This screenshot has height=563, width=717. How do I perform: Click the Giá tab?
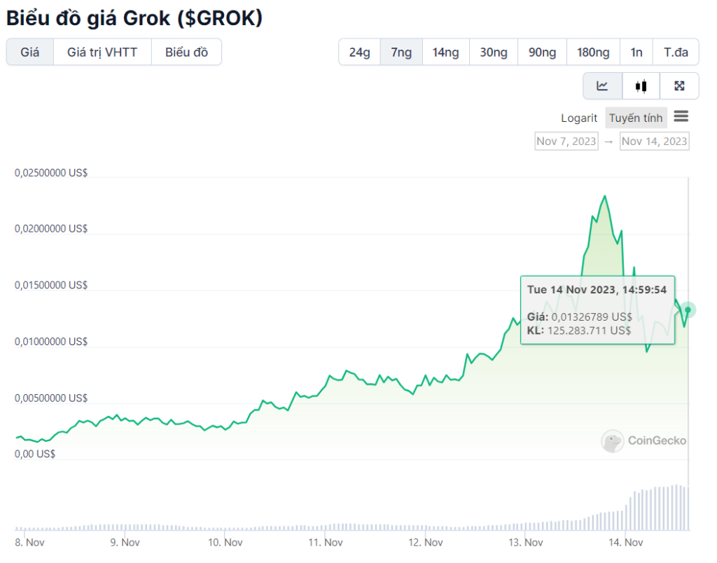[x=29, y=52]
